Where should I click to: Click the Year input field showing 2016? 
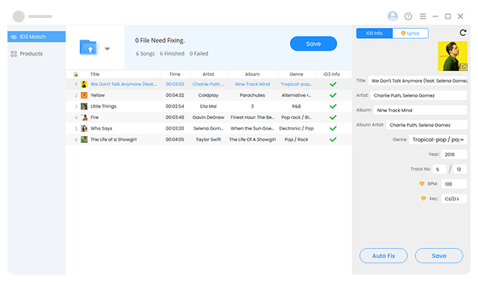tap(454, 154)
